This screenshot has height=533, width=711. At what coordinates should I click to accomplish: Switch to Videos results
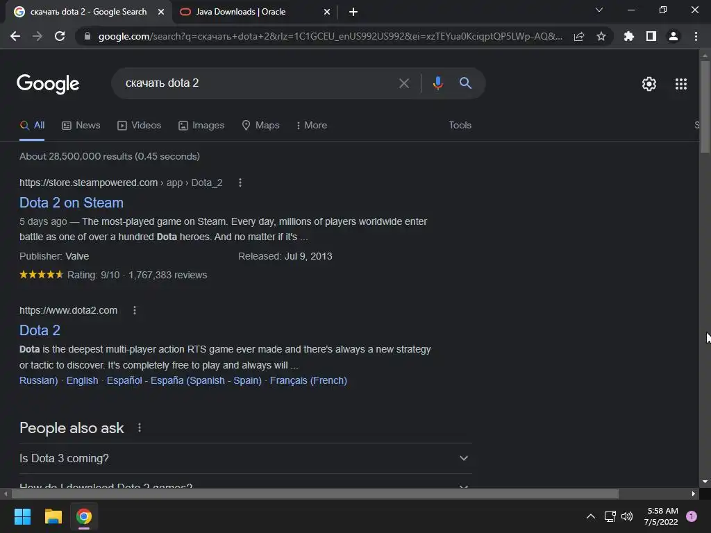(139, 126)
